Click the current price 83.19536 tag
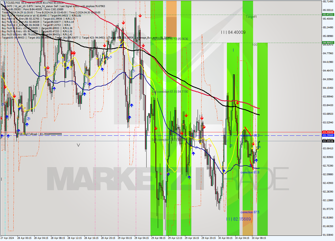This screenshot has height=241, width=335. (x=328, y=141)
